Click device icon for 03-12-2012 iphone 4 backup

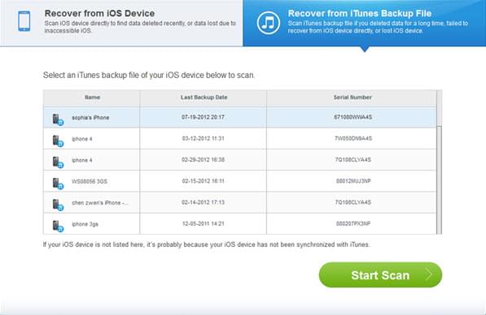pos(58,140)
